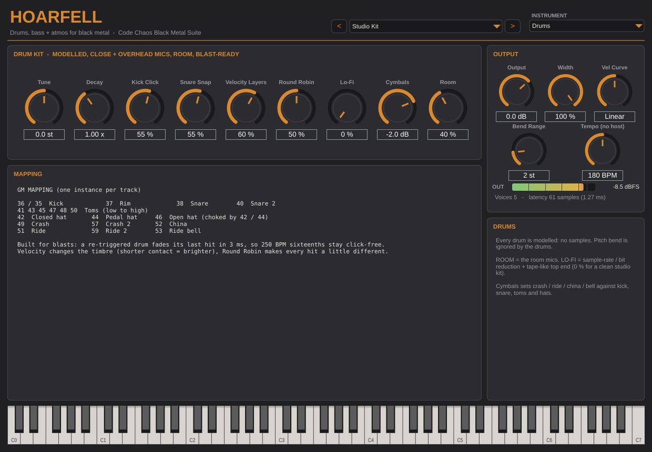Click the OUTPUT panel heading

click(506, 54)
